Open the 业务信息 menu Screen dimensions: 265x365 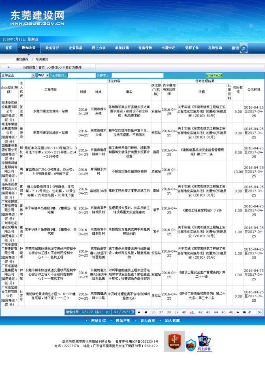75,48
